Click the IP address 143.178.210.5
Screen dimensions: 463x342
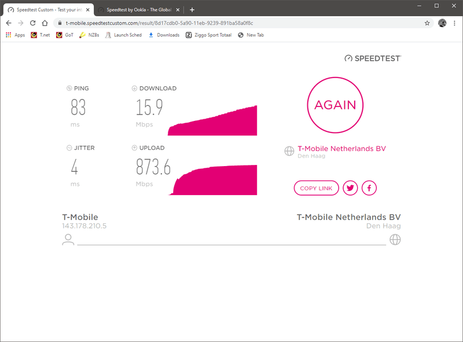(x=84, y=226)
